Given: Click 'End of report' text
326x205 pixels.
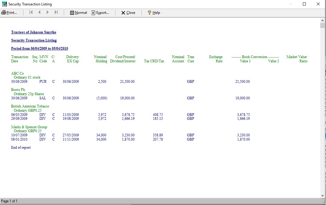Looking at the screenshot, I should 21,148.
